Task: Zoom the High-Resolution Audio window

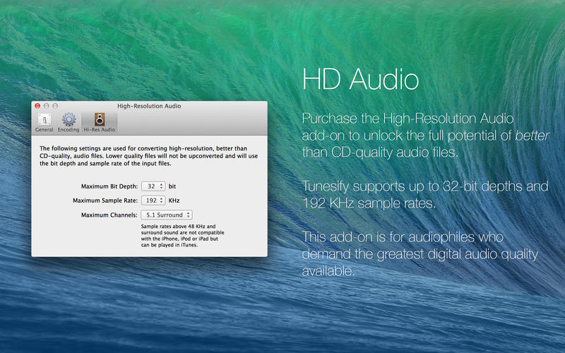Action: [55, 106]
